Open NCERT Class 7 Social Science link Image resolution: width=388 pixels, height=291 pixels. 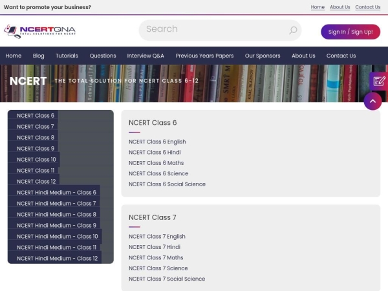pos(167,279)
